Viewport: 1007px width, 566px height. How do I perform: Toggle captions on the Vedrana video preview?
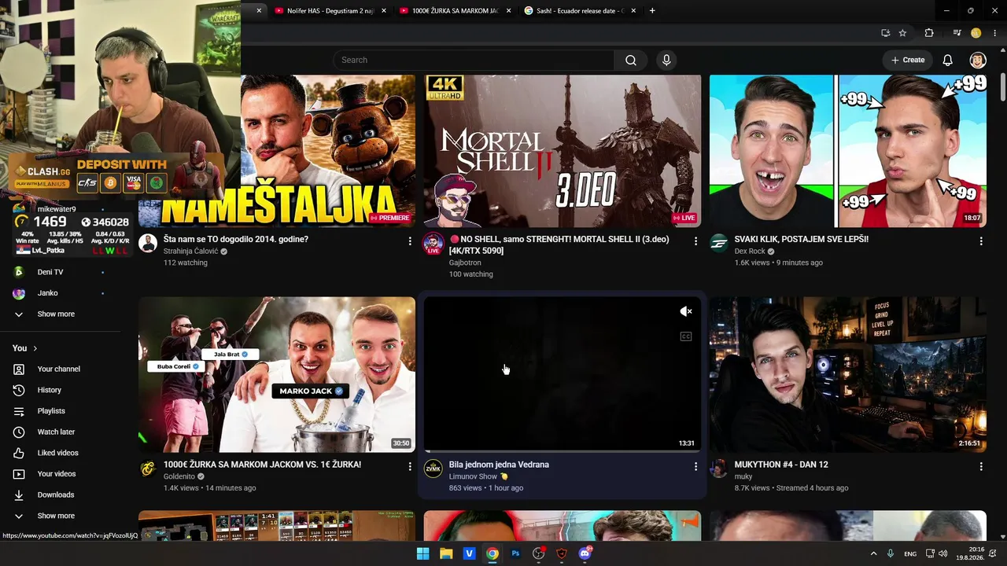[x=686, y=336]
